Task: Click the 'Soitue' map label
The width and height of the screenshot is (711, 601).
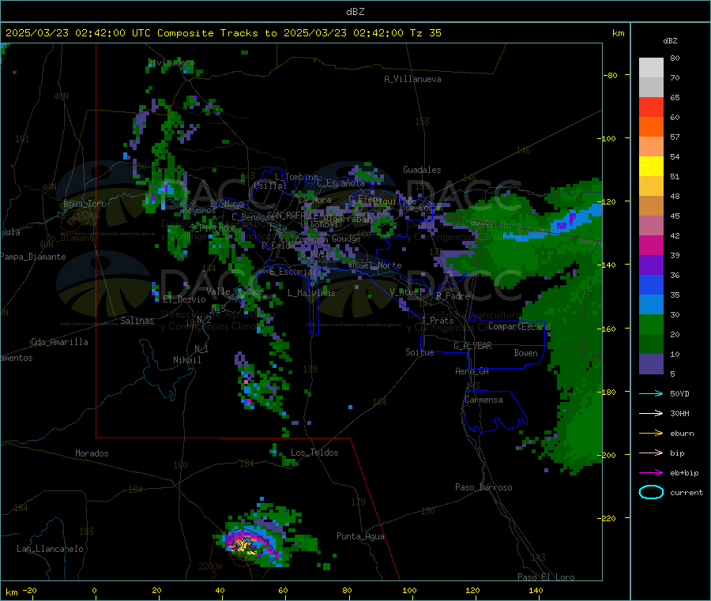Action: coord(419,352)
